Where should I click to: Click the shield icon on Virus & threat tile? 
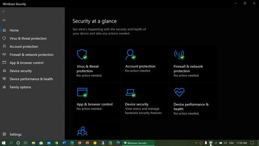pos(82,54)
